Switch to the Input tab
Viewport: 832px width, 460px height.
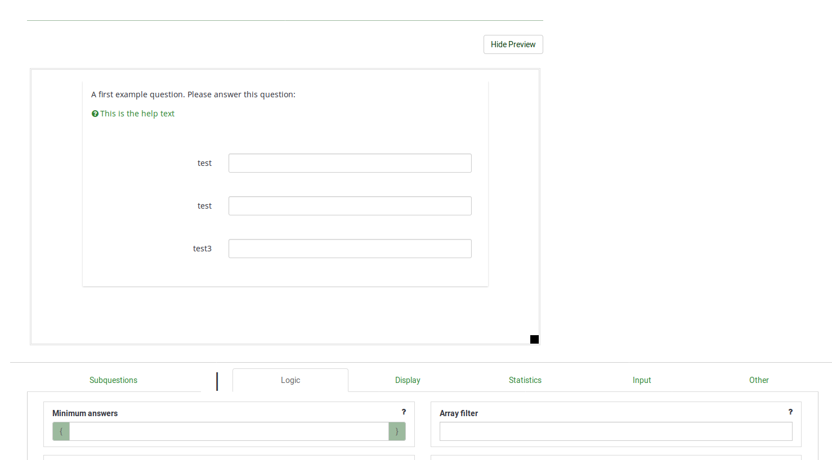point(642,380)
